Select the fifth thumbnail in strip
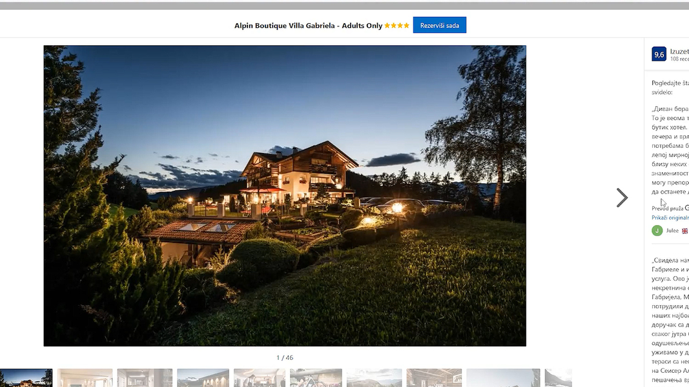Screen dimensions: 689x387 (x=259, y=378)
